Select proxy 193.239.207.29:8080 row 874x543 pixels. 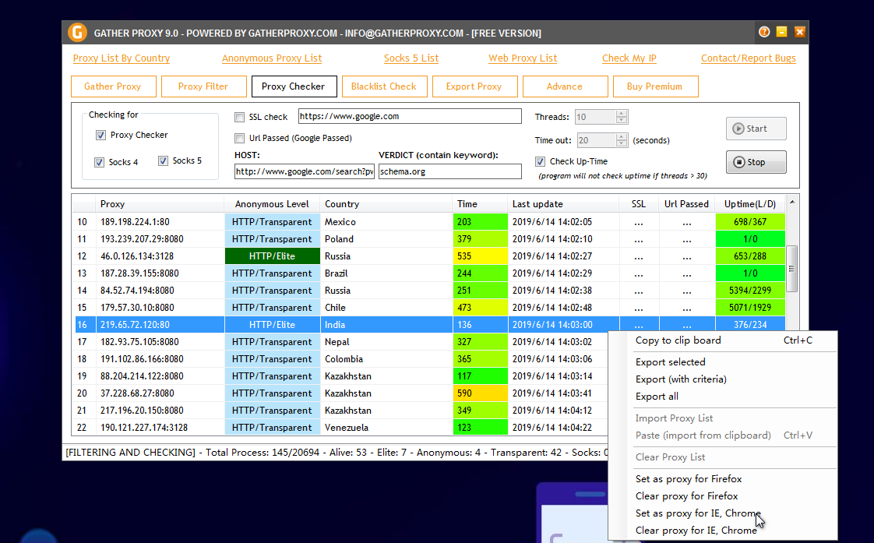point(429,239)
